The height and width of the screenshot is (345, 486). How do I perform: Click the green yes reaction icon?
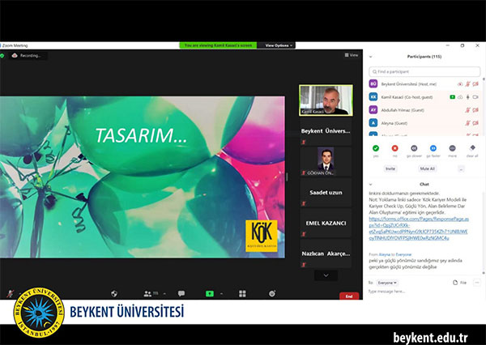click(x=376, y=148)
